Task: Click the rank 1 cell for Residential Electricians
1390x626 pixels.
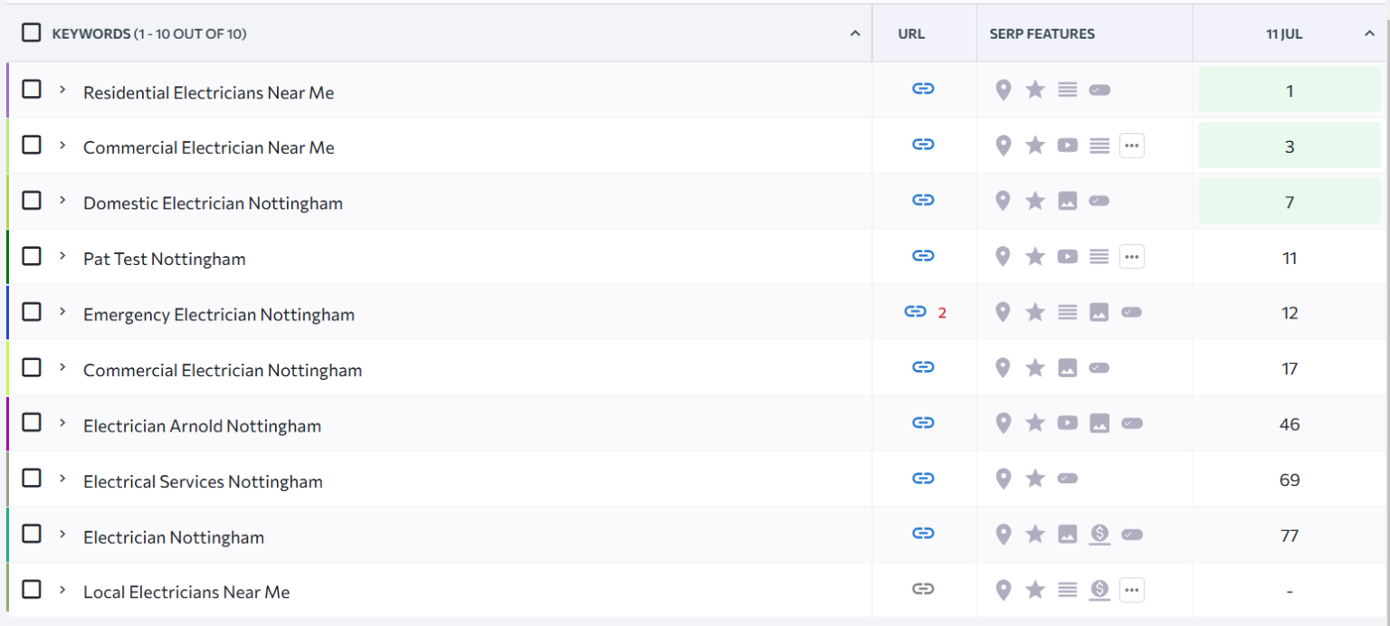Action: [1289, 90]
